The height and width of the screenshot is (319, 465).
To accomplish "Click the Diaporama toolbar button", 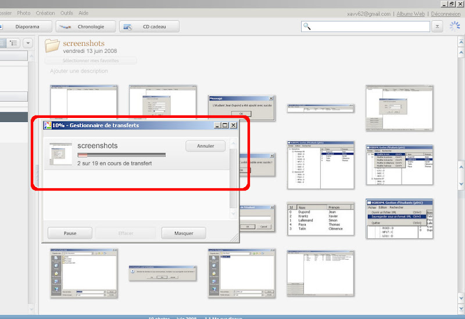I will coord(26,27).
